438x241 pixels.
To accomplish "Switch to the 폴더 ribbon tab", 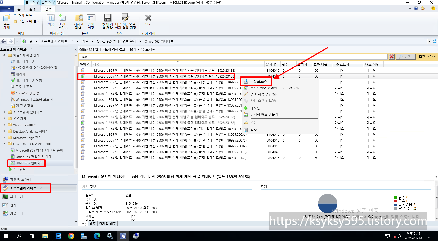I will (x=32, y=9).
